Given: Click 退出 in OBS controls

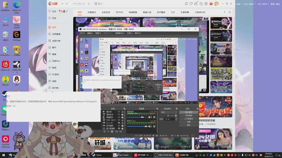Looking at the screenshot, I should pyautogui.click(x=189, y=125).
